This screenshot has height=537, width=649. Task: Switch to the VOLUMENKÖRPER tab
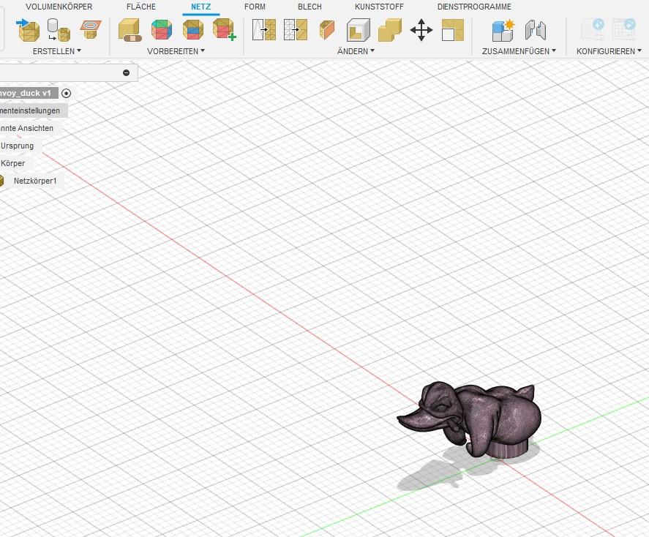[59, 7]
